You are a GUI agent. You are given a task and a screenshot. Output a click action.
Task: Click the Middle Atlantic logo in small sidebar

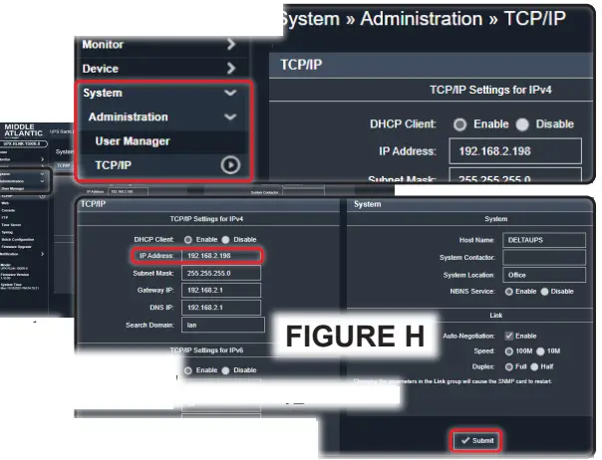pos(23,130)
